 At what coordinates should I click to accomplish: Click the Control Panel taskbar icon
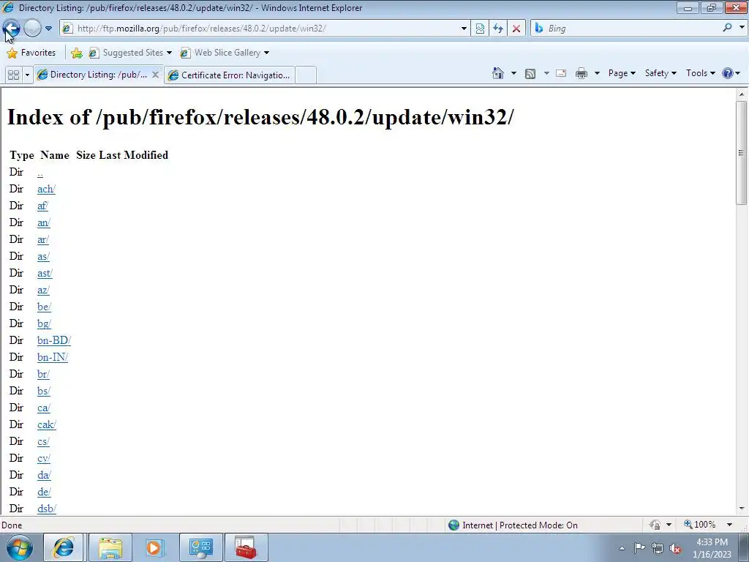pos(200,547)
